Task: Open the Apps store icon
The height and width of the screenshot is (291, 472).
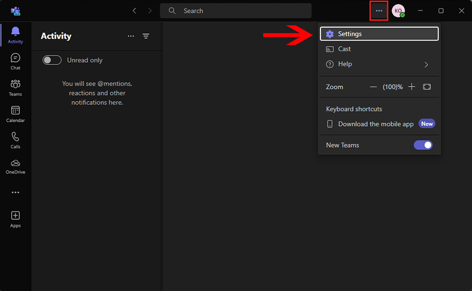Action: tap(16, 219)
